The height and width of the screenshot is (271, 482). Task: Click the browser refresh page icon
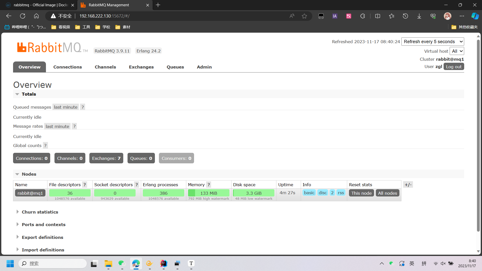coord(23,16)
